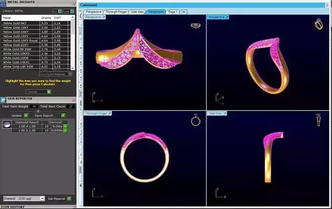
Task: Switch to the Side View tab
Action: (137, 12)
